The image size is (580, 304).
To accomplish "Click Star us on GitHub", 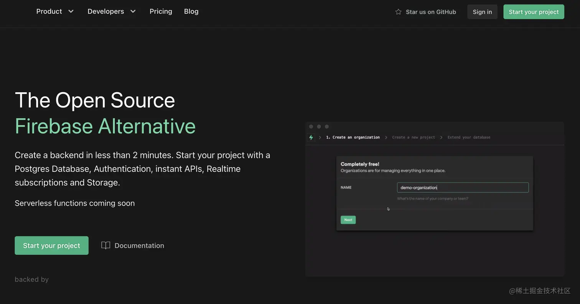I will pos(426,12).
